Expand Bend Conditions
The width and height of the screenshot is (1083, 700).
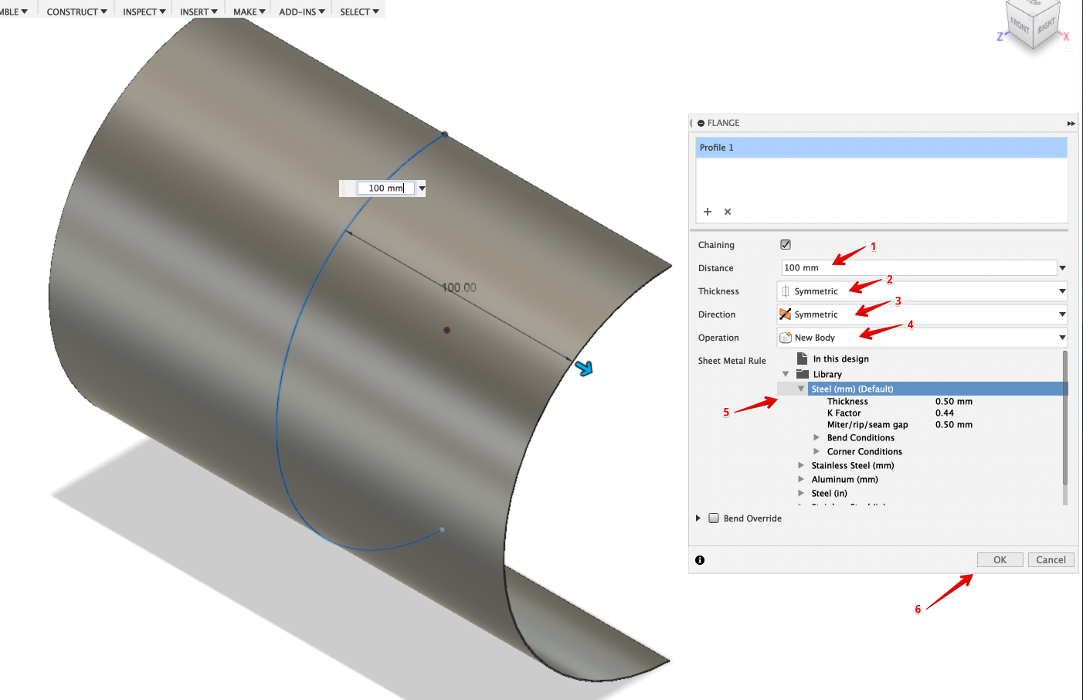tap(816, 438)
